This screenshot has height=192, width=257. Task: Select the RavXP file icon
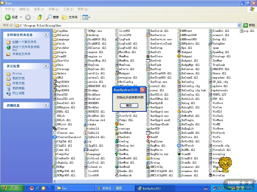(148, 137)
